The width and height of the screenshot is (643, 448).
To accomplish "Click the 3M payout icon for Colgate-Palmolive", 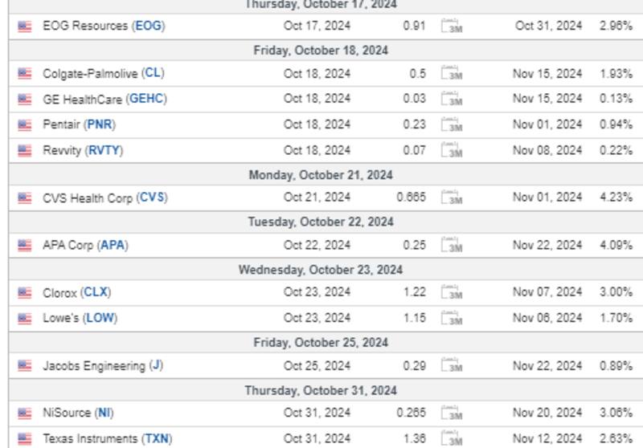I will (x=453, y=74).
